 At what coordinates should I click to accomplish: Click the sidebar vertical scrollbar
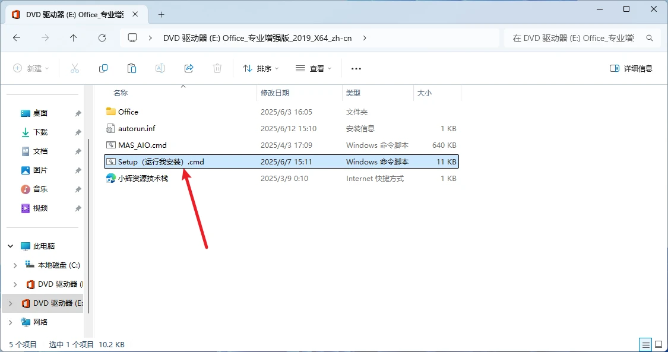tap(88, 226)
